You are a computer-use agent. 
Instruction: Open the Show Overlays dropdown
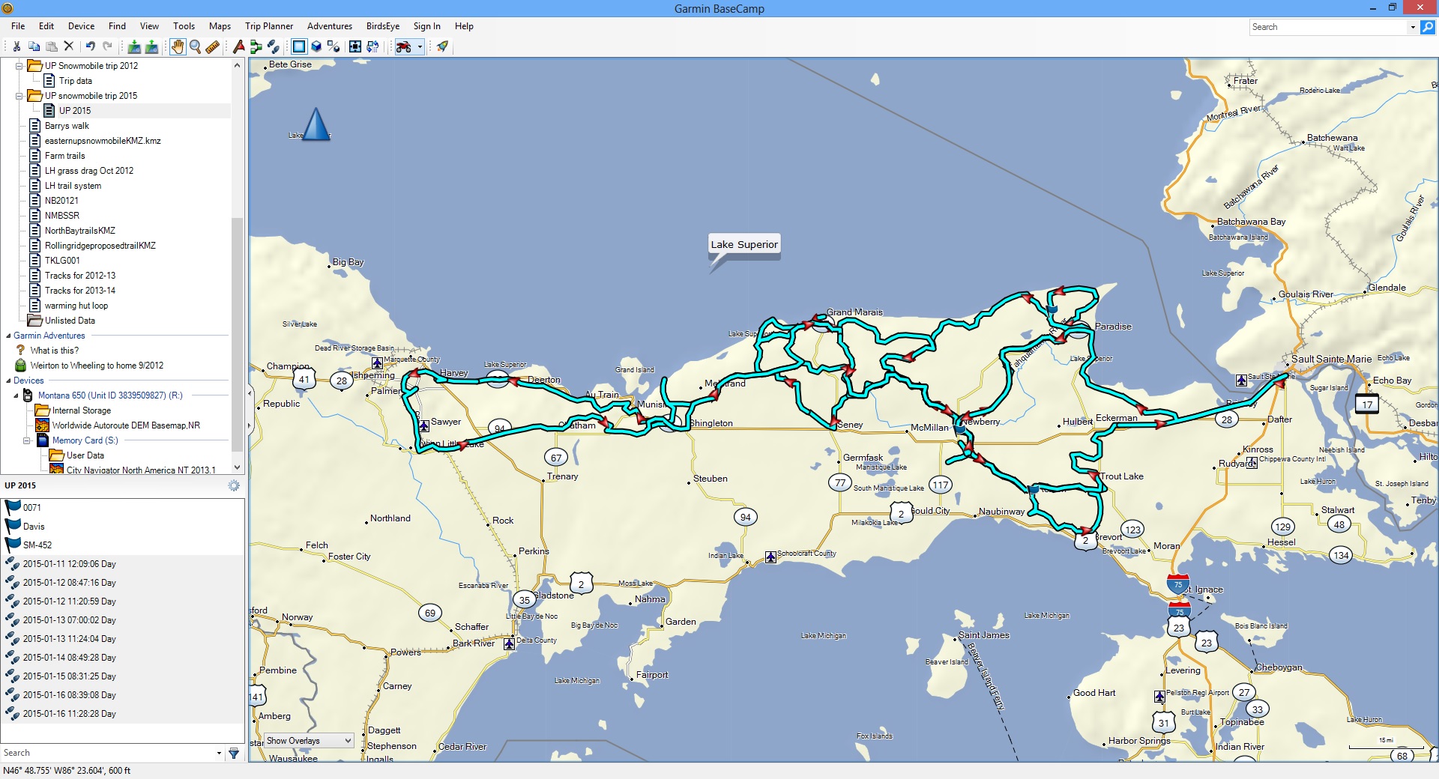pos(308,741)
